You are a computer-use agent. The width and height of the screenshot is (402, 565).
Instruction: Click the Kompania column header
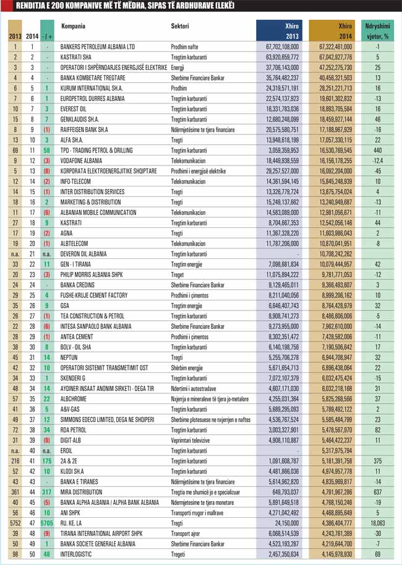tap(74, 26)
